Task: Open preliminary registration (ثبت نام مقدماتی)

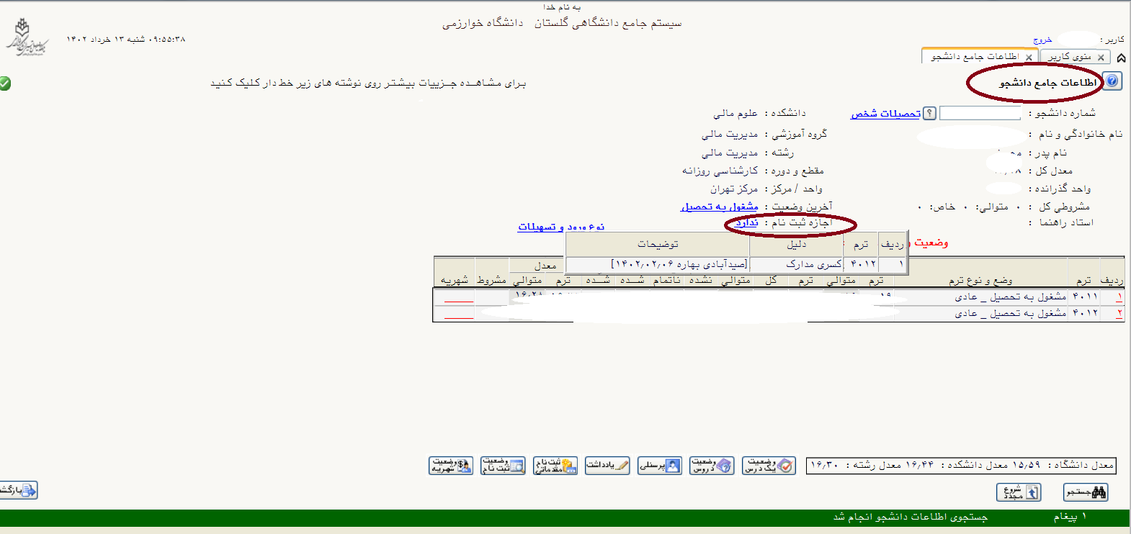Action: [555, 466]
